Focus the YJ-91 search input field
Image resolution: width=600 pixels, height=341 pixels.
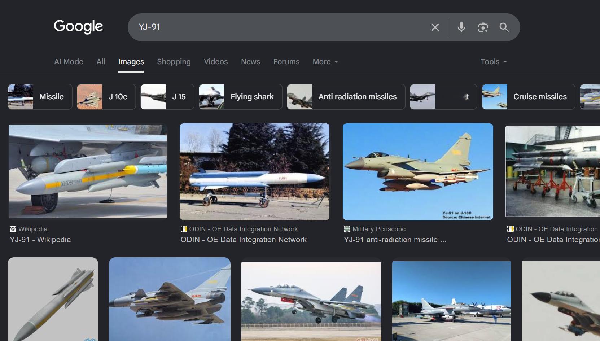pyautogui.click(x=281, y=27)
